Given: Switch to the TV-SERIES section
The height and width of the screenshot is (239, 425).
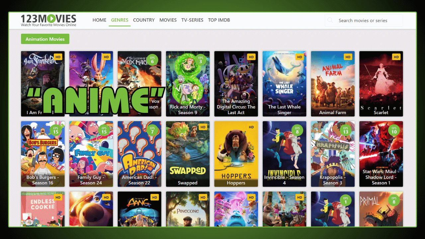Looking at the screenshot, I should (x=192, y=20).
